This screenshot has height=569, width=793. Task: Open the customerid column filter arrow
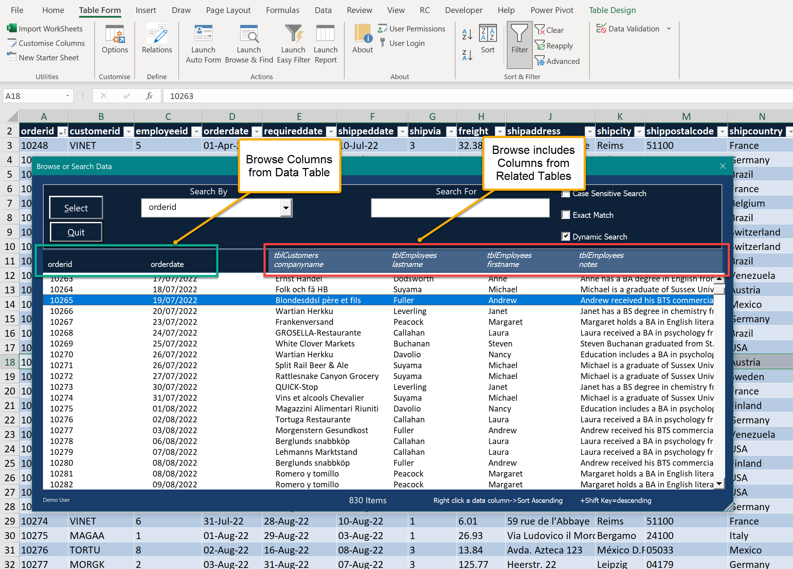[x=128, y=132]
